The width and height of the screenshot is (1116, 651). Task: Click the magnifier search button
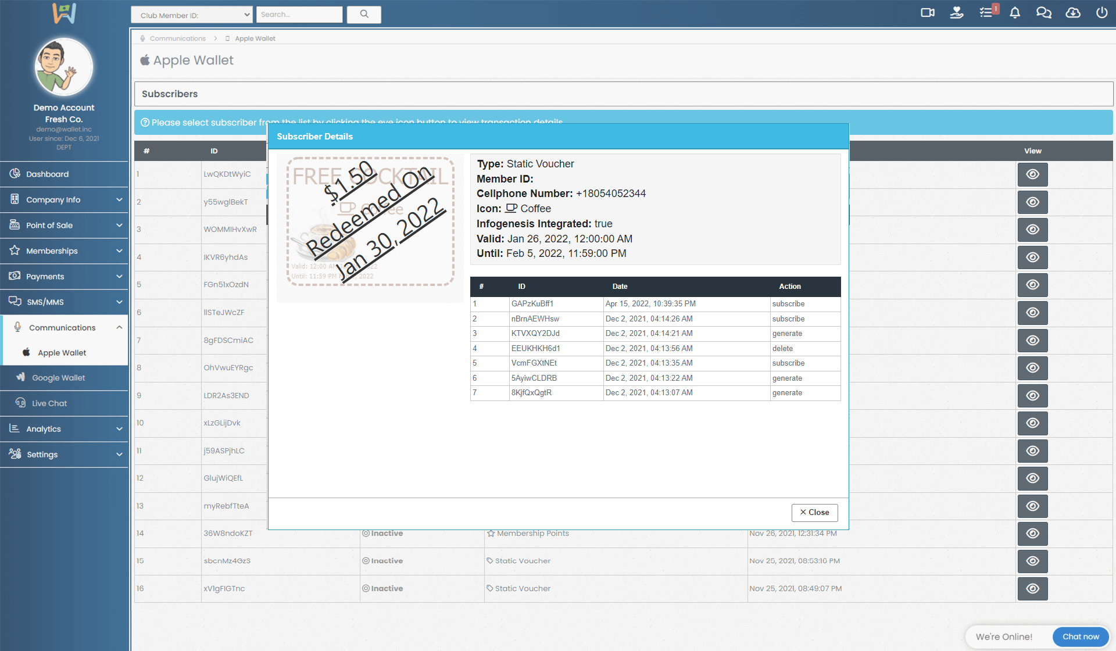364,15
